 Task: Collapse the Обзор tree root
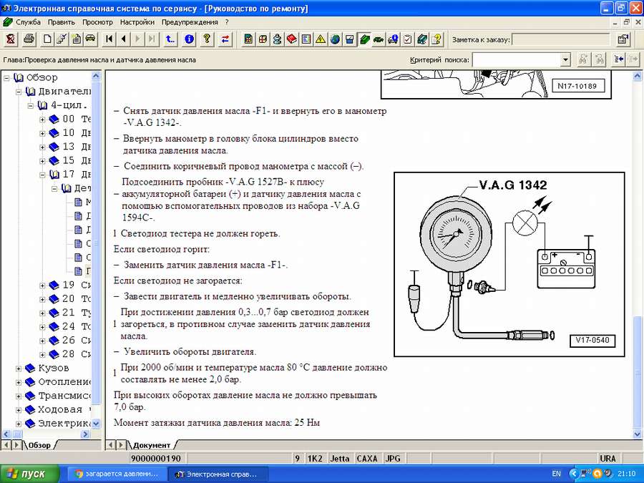coord(6,77)
